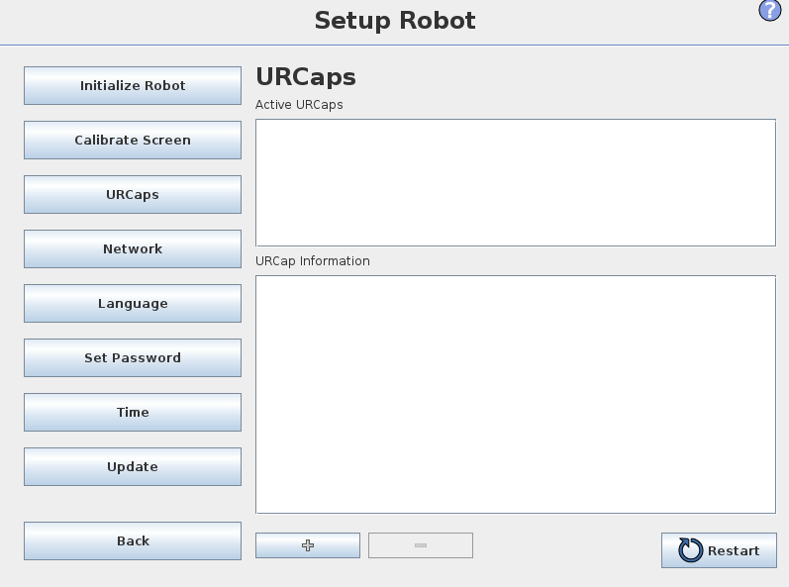Go to Calibrate Screen
Screen dimensions: 789x587
[133, 140]
